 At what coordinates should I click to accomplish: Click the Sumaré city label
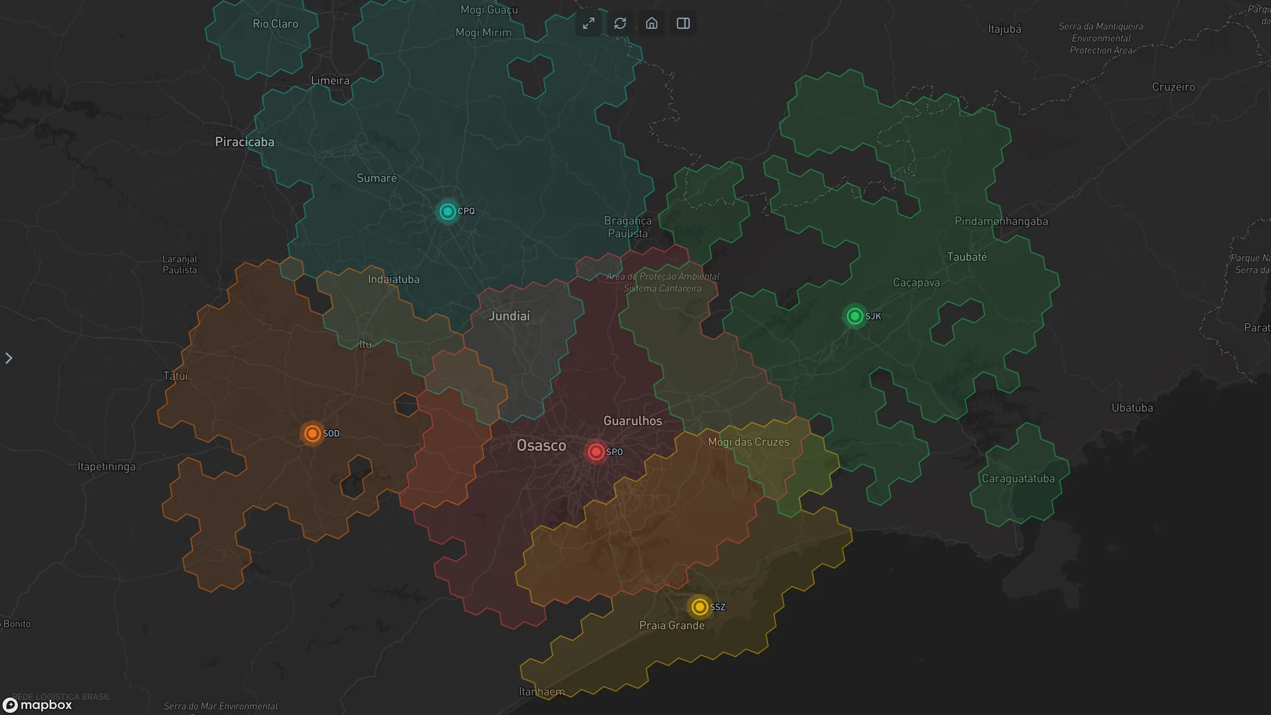pos(377,178)
